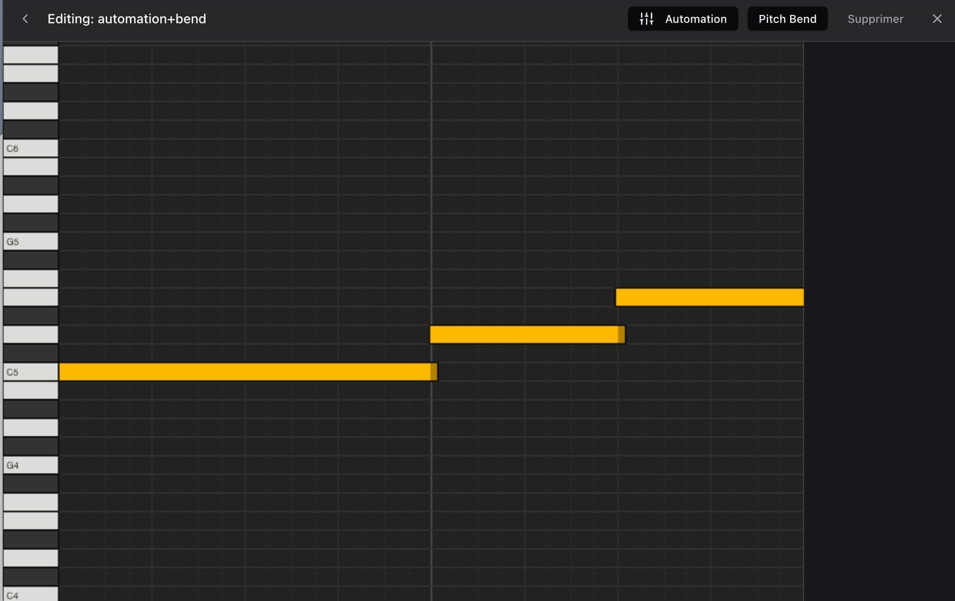This screenshot has height=601, width=955.
Task: Close the editor with the X icon
Action: [937, 19]
